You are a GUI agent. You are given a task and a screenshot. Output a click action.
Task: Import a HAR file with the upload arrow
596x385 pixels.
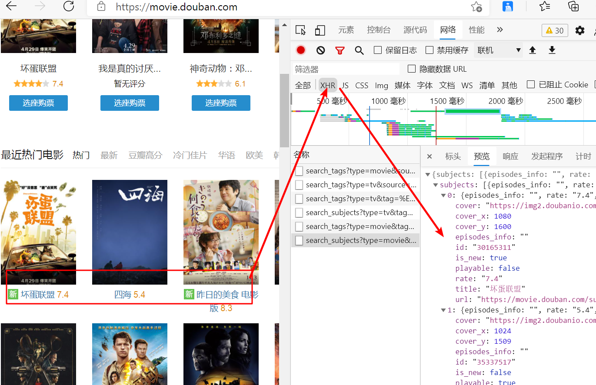(x=533, y=50)
